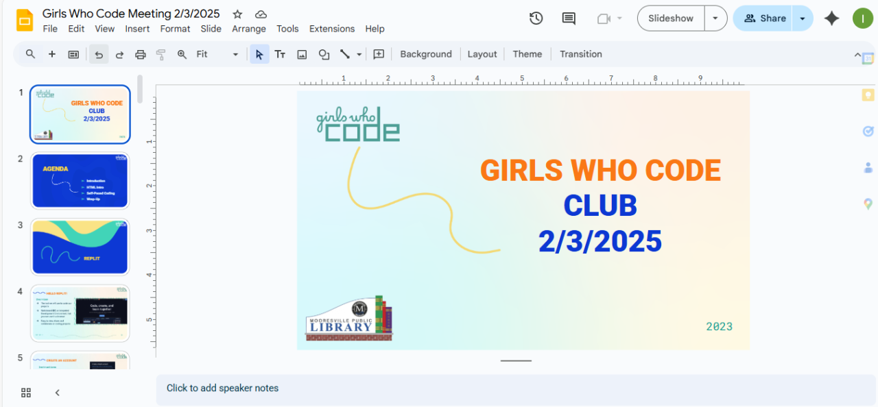This screenshot has height=407, width=878.
Task: Click the search menus magnifier icon
Action: pos(30,54)
